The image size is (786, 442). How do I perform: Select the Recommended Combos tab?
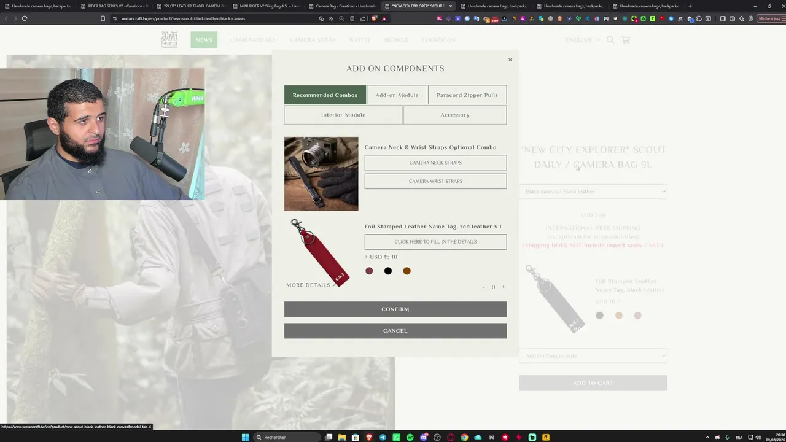tap(325, 95)
